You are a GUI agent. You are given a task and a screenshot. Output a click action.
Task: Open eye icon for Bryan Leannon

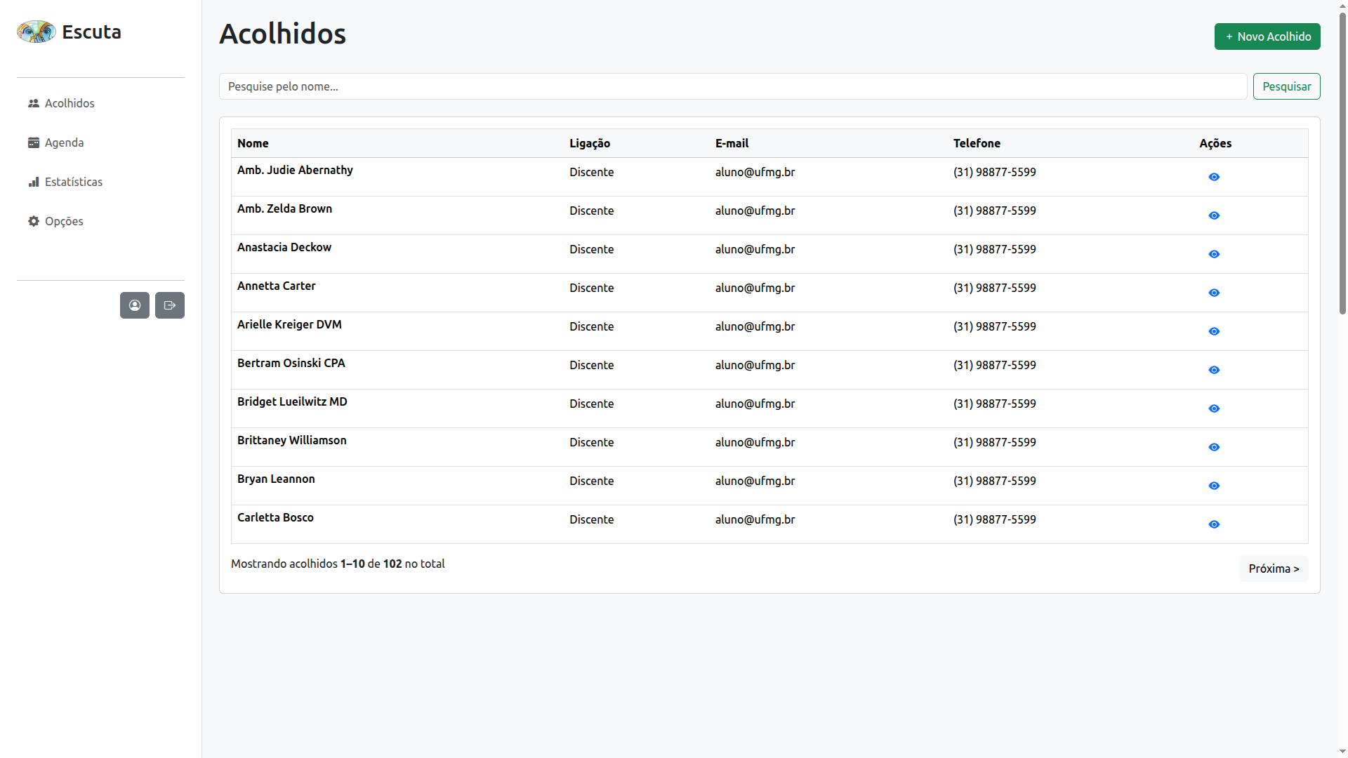1214,486
